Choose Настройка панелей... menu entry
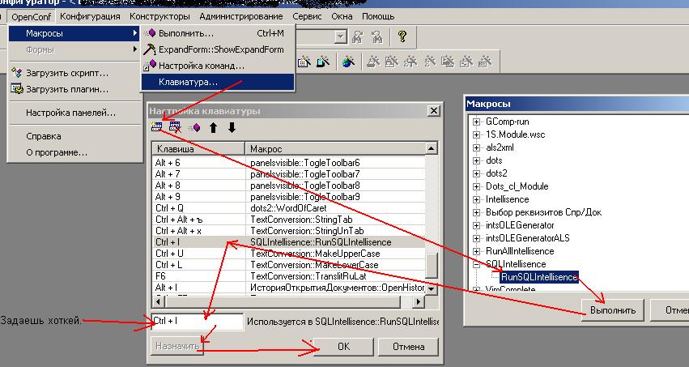 click(x=70, y=113)
